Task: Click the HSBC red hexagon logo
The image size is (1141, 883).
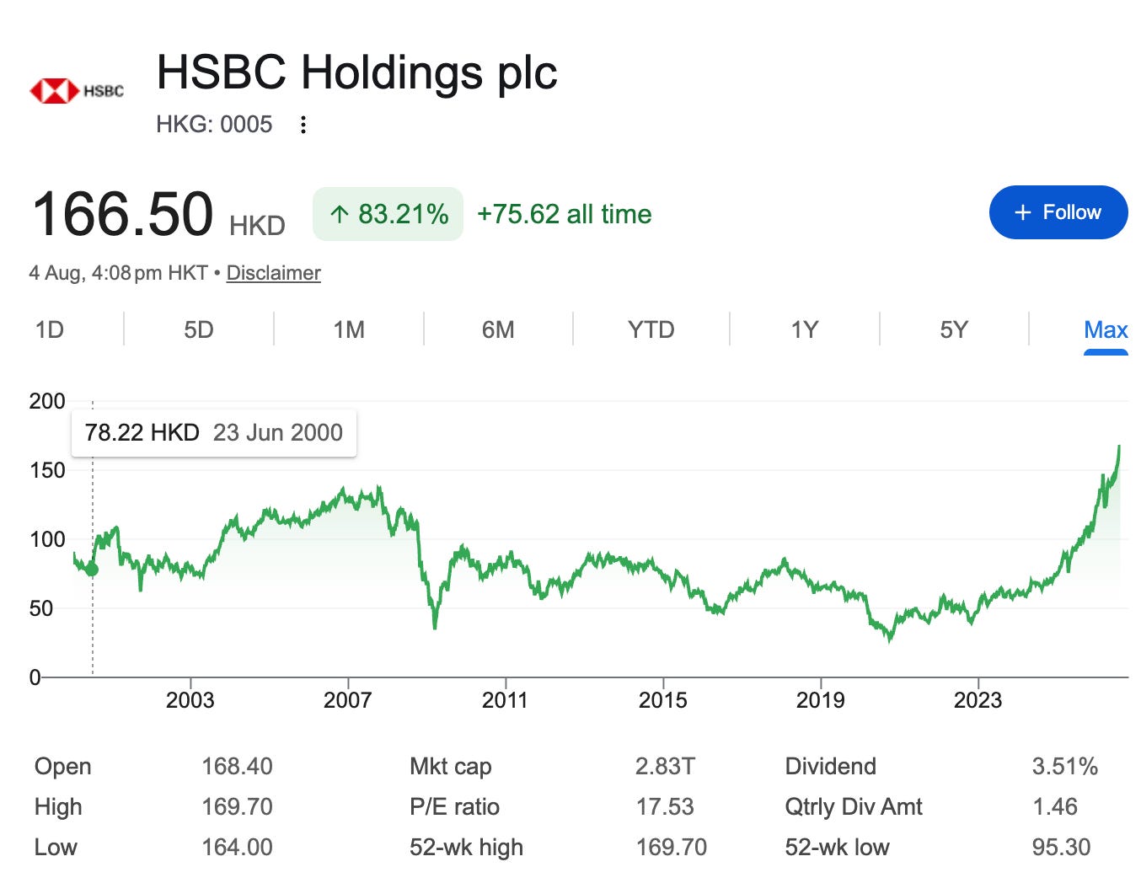Action: [x=55, y=91]
